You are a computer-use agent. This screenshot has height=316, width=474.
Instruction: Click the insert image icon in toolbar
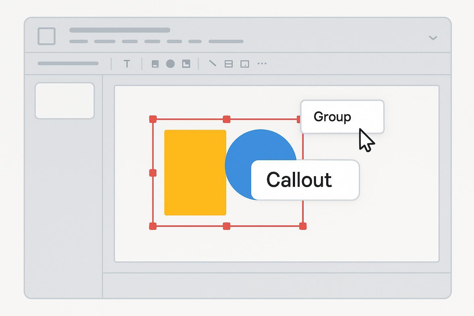[155, 64]
